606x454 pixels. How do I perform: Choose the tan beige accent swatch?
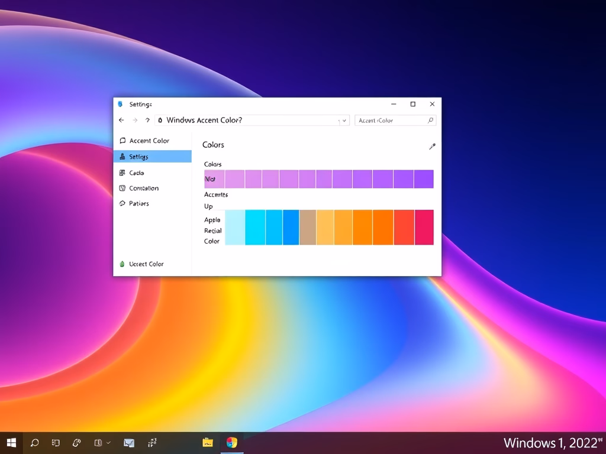[x=308, y=228]
